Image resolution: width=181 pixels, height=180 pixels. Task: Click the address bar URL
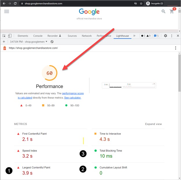(x=44, y=3)
